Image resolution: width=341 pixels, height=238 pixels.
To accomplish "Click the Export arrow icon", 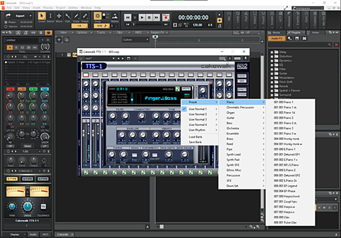I will 8,16.
